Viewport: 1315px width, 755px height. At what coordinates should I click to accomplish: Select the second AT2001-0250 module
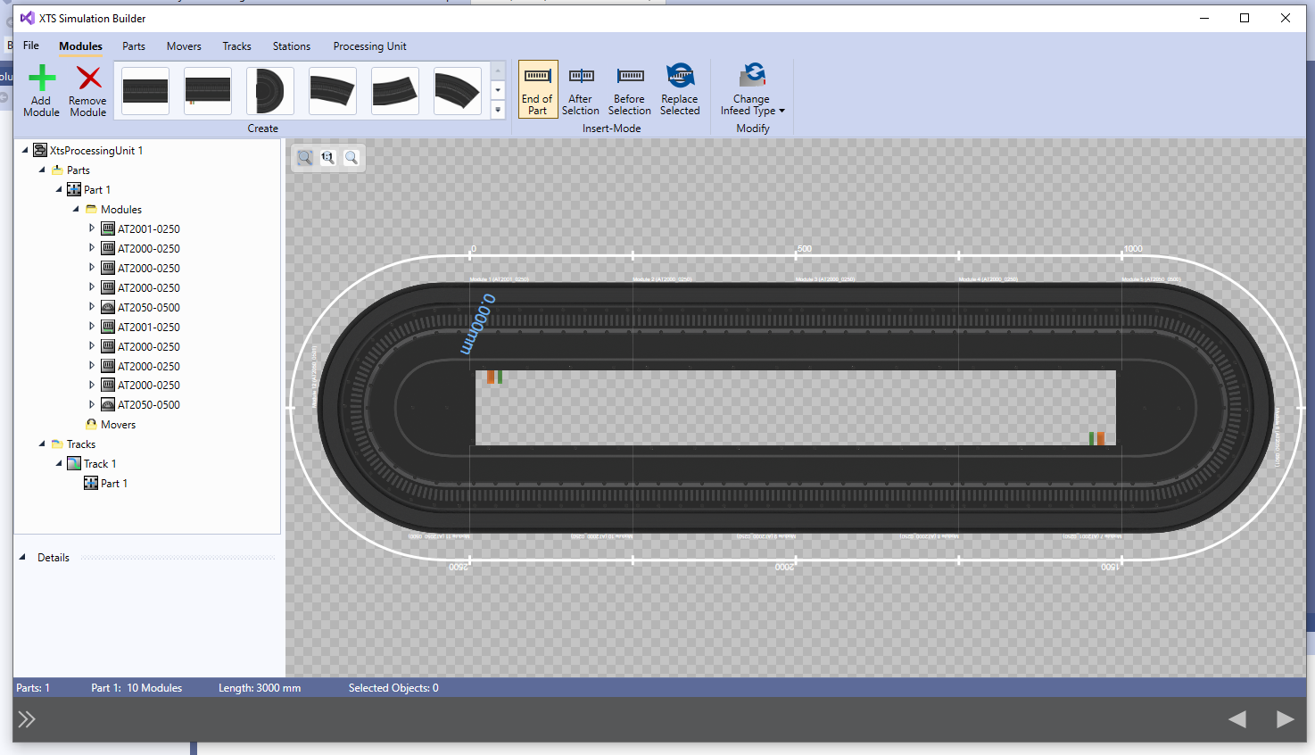(140, 328)
